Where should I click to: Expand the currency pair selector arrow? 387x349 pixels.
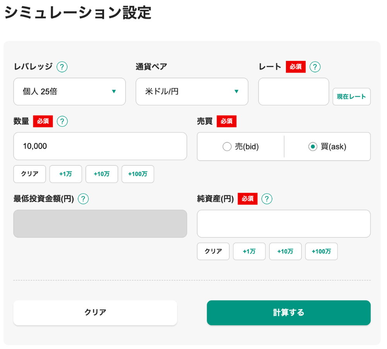tap(236, 92)
